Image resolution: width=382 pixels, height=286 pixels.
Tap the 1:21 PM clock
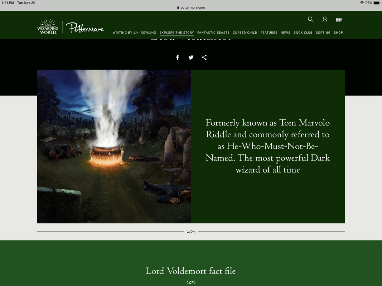8,3
